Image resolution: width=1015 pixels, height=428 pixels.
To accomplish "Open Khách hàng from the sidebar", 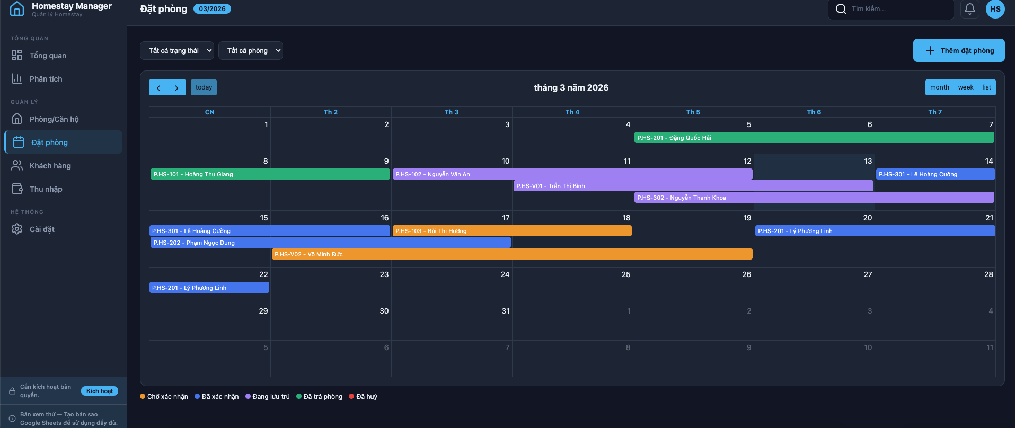I will [50, 166].
